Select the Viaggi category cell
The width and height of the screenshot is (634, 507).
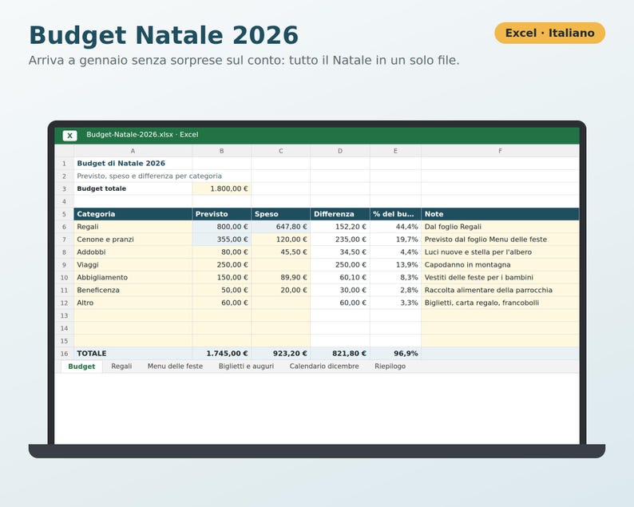133,265
